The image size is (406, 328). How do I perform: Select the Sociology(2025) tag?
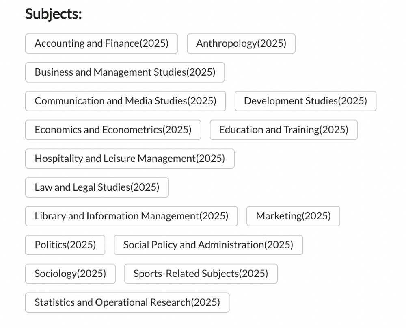click(x=70, y=274)
